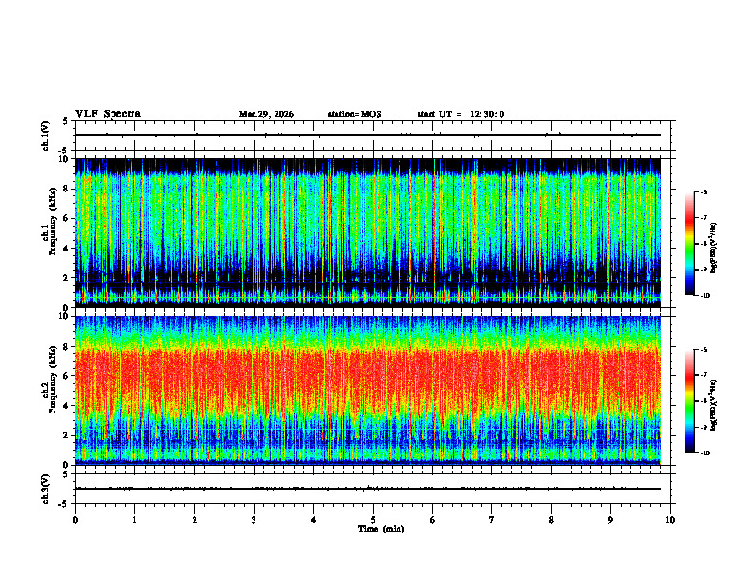
Task: Click the "station=MOS" header label
Action: [355, 114]
